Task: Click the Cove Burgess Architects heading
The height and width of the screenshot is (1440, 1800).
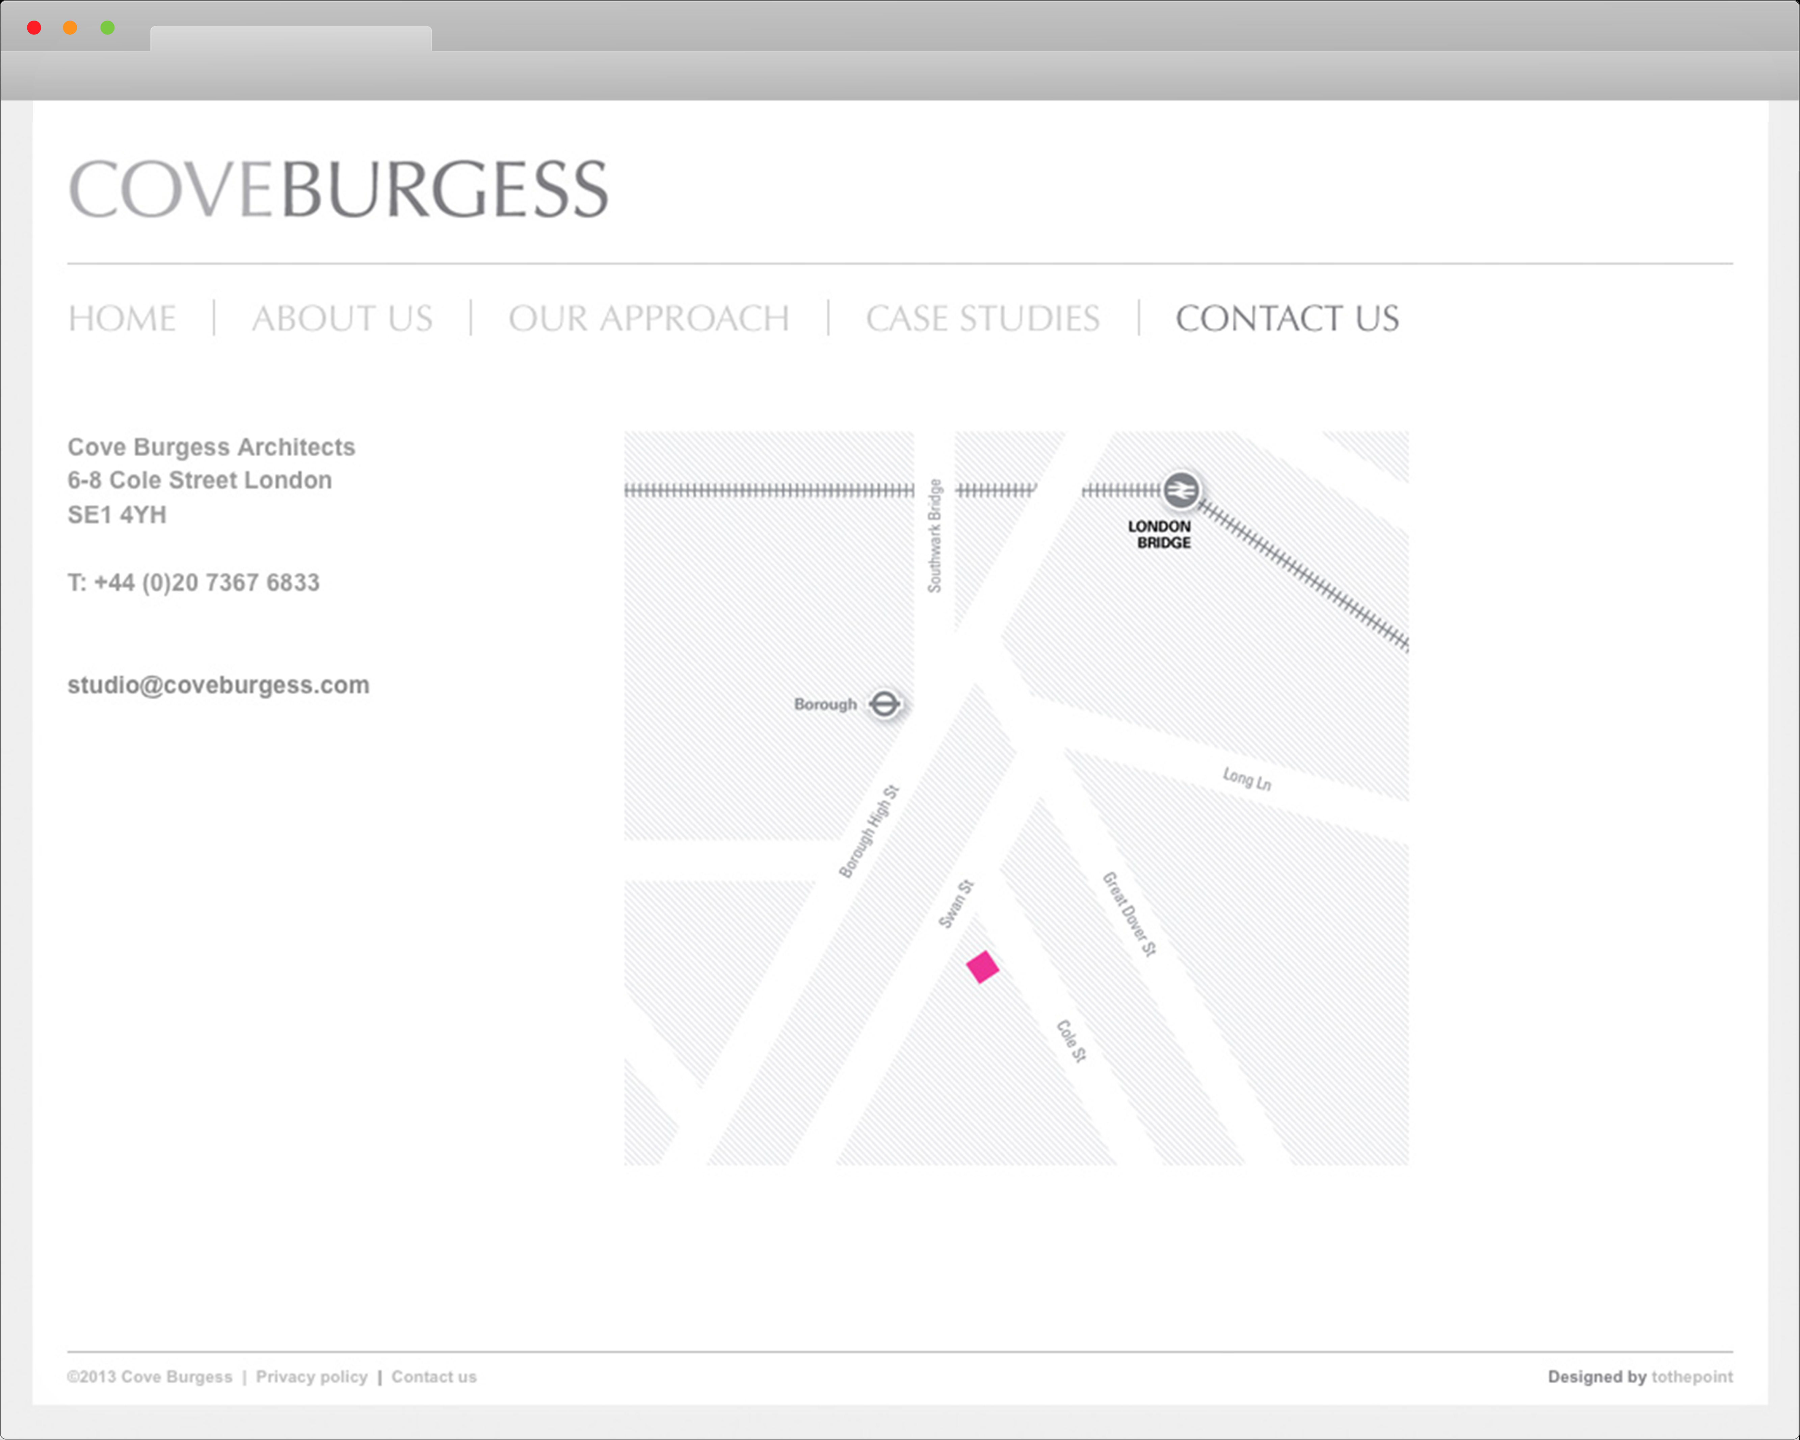Action: point(211,448)
